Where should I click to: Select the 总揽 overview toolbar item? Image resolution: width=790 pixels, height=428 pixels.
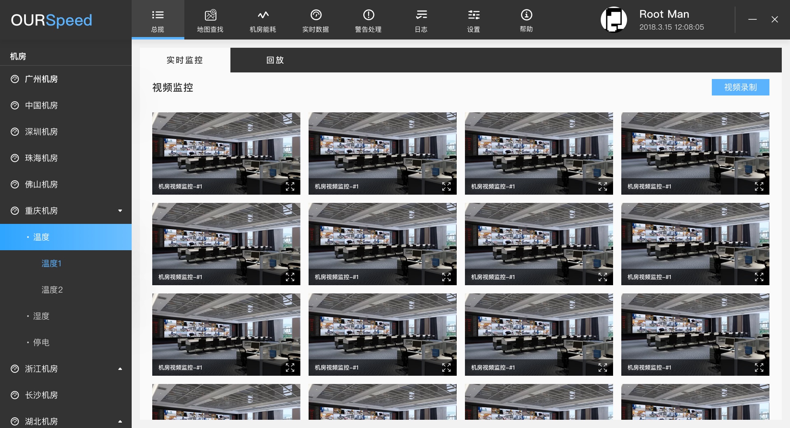click(158, 20)
